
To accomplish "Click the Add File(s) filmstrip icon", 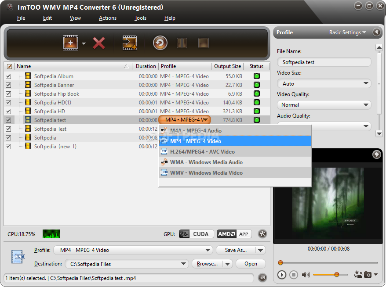I will pyautogui.click(x=70, y=43).
